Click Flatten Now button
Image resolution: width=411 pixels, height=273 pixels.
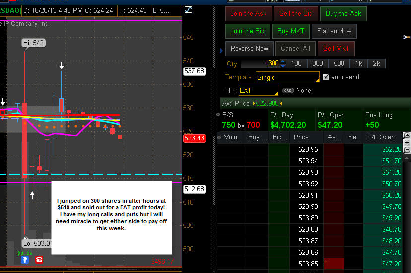click(334, 31)
